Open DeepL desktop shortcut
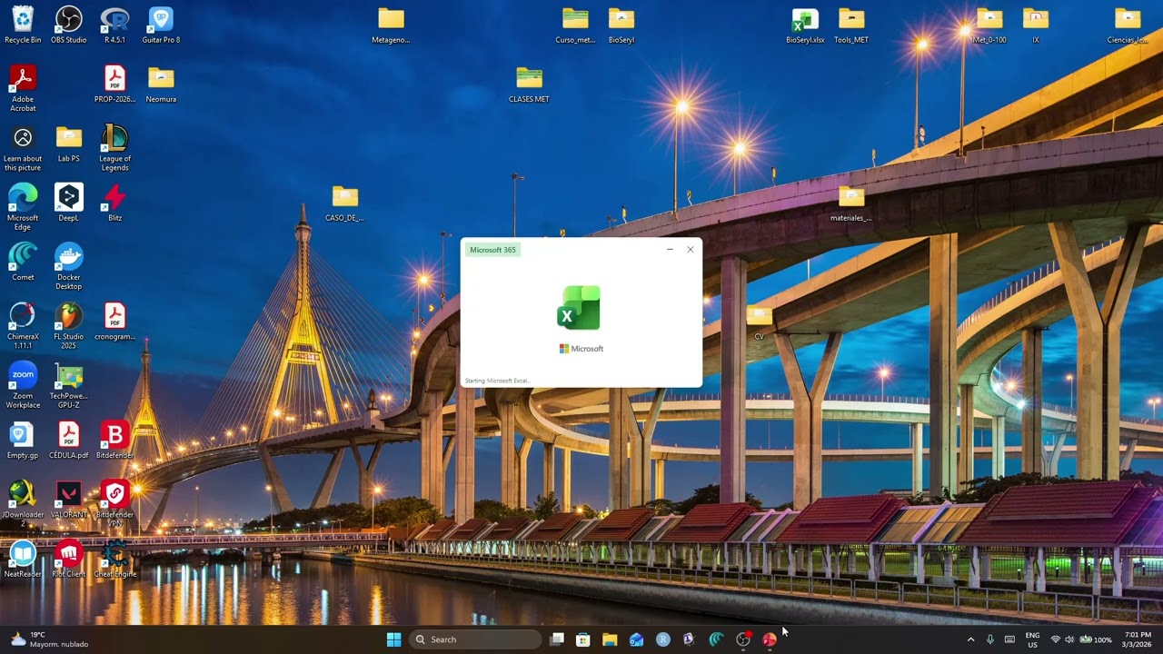 tap(69, 203)
